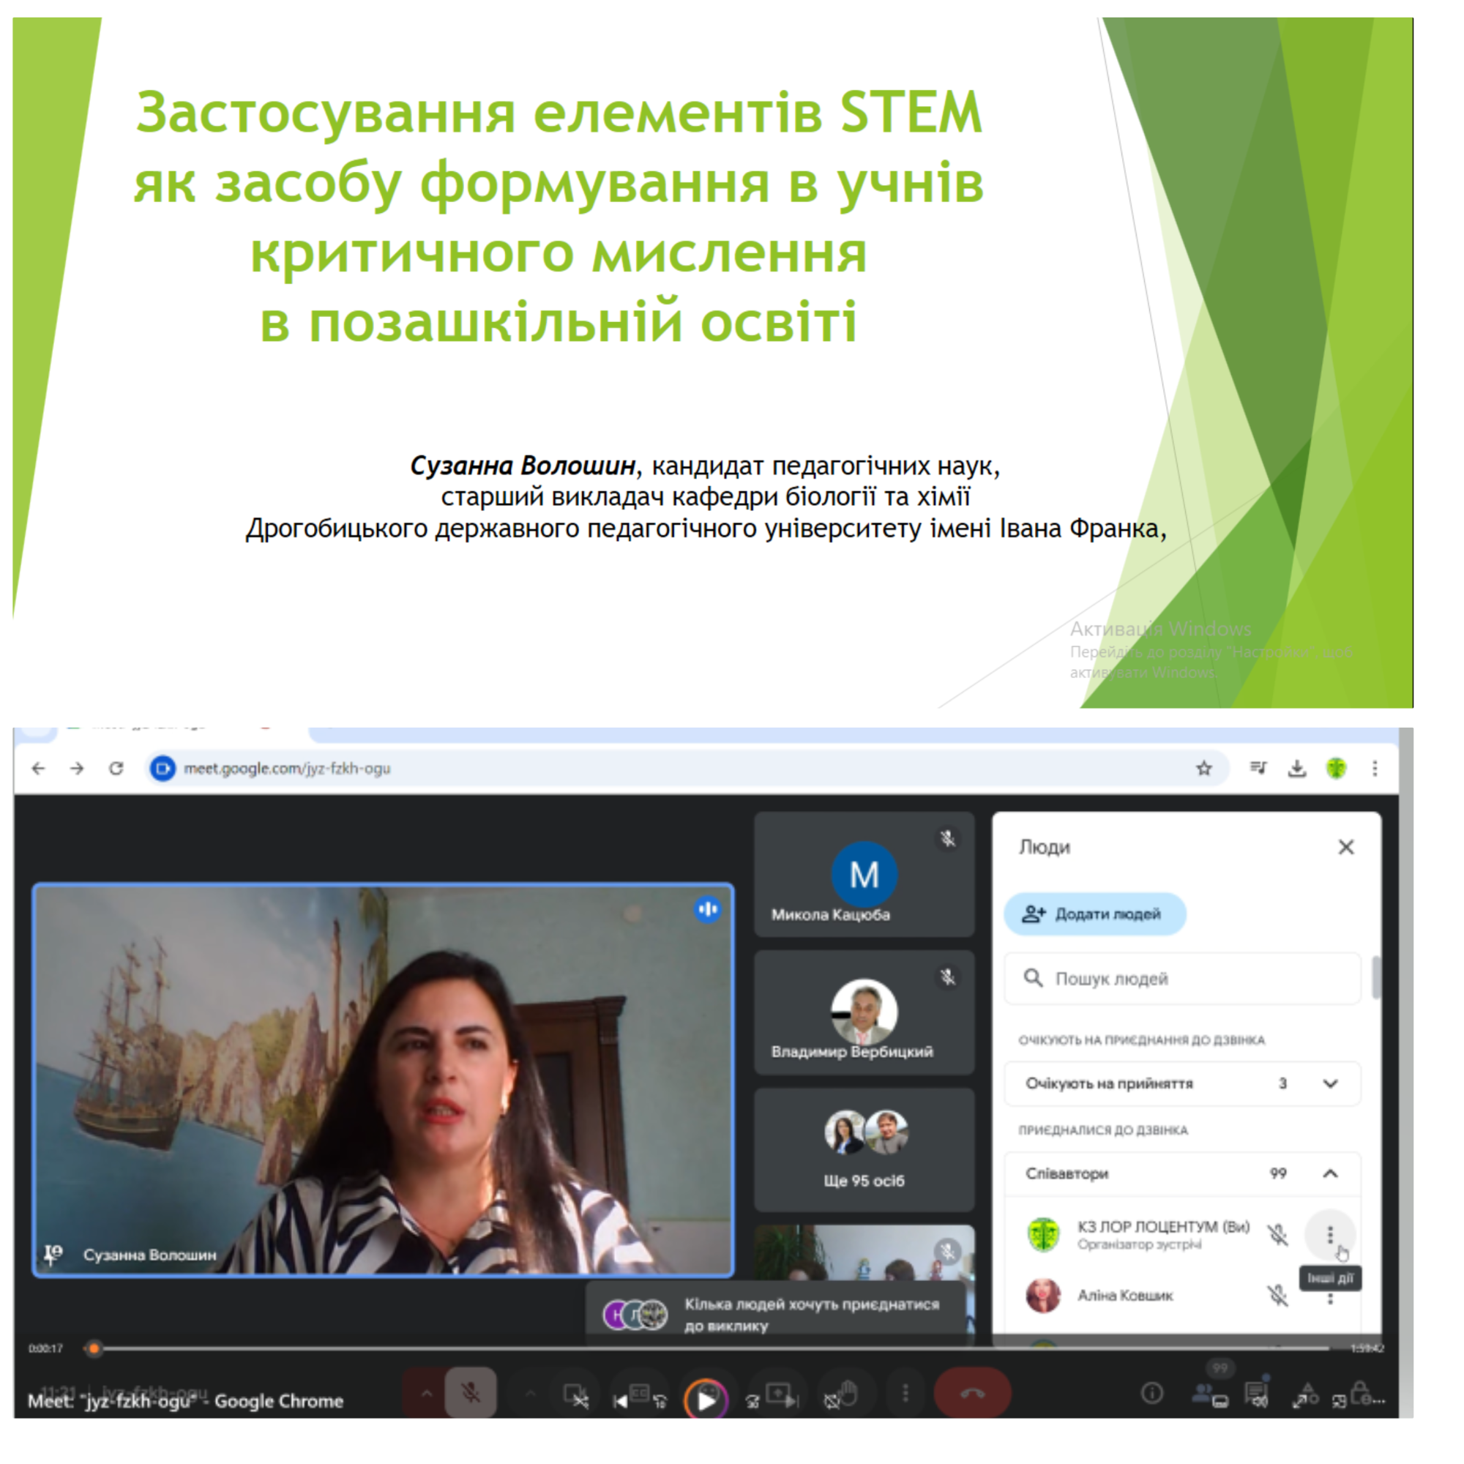Toggle the muted microphone button

point(471,1393)
